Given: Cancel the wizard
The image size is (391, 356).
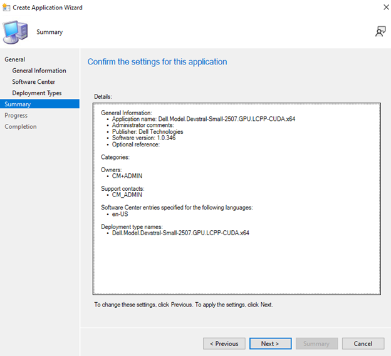Looking at the screenshot, I should (x=363, y=343).
